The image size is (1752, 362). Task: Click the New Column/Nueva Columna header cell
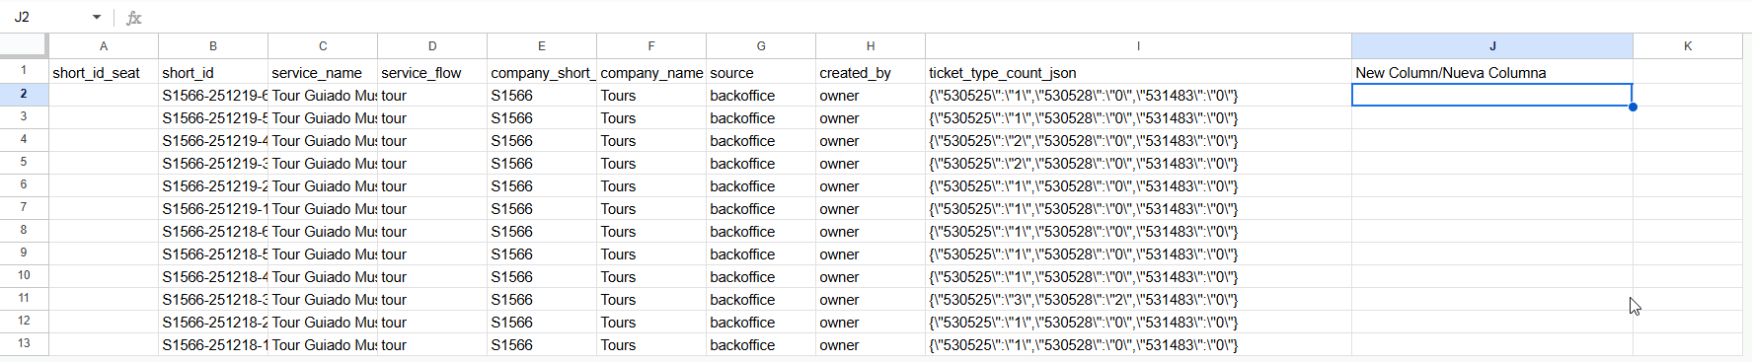1492,72
